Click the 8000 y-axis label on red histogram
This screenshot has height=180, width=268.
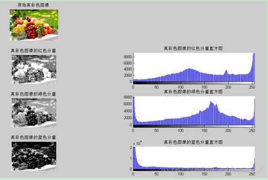tap(128, 57)
